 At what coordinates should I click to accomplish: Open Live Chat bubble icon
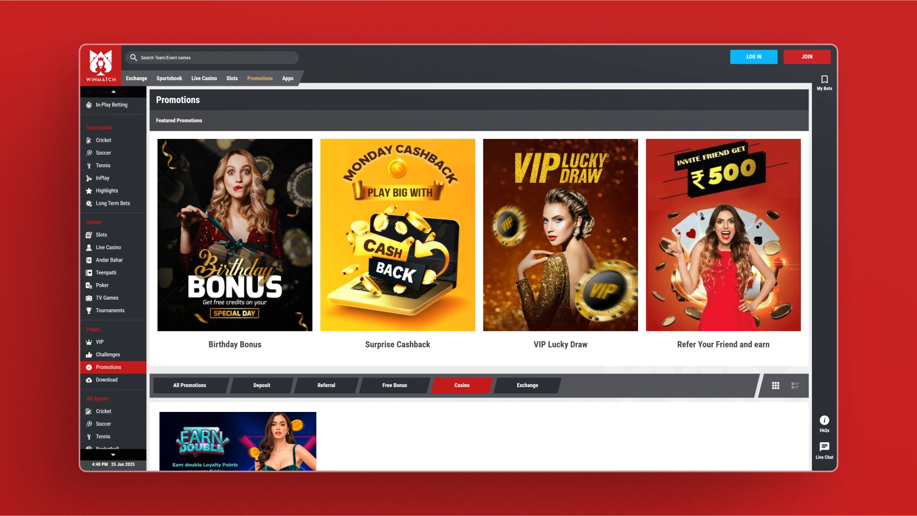point(824,447)
